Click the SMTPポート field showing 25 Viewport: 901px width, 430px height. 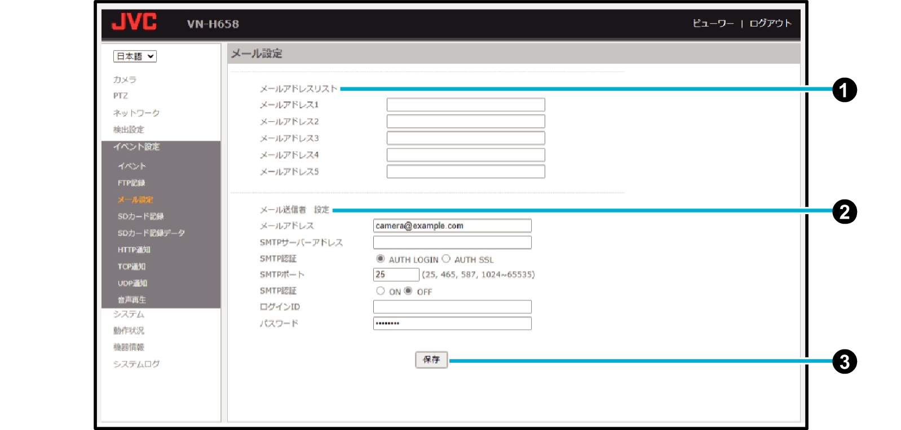click(x=396, y=274)
